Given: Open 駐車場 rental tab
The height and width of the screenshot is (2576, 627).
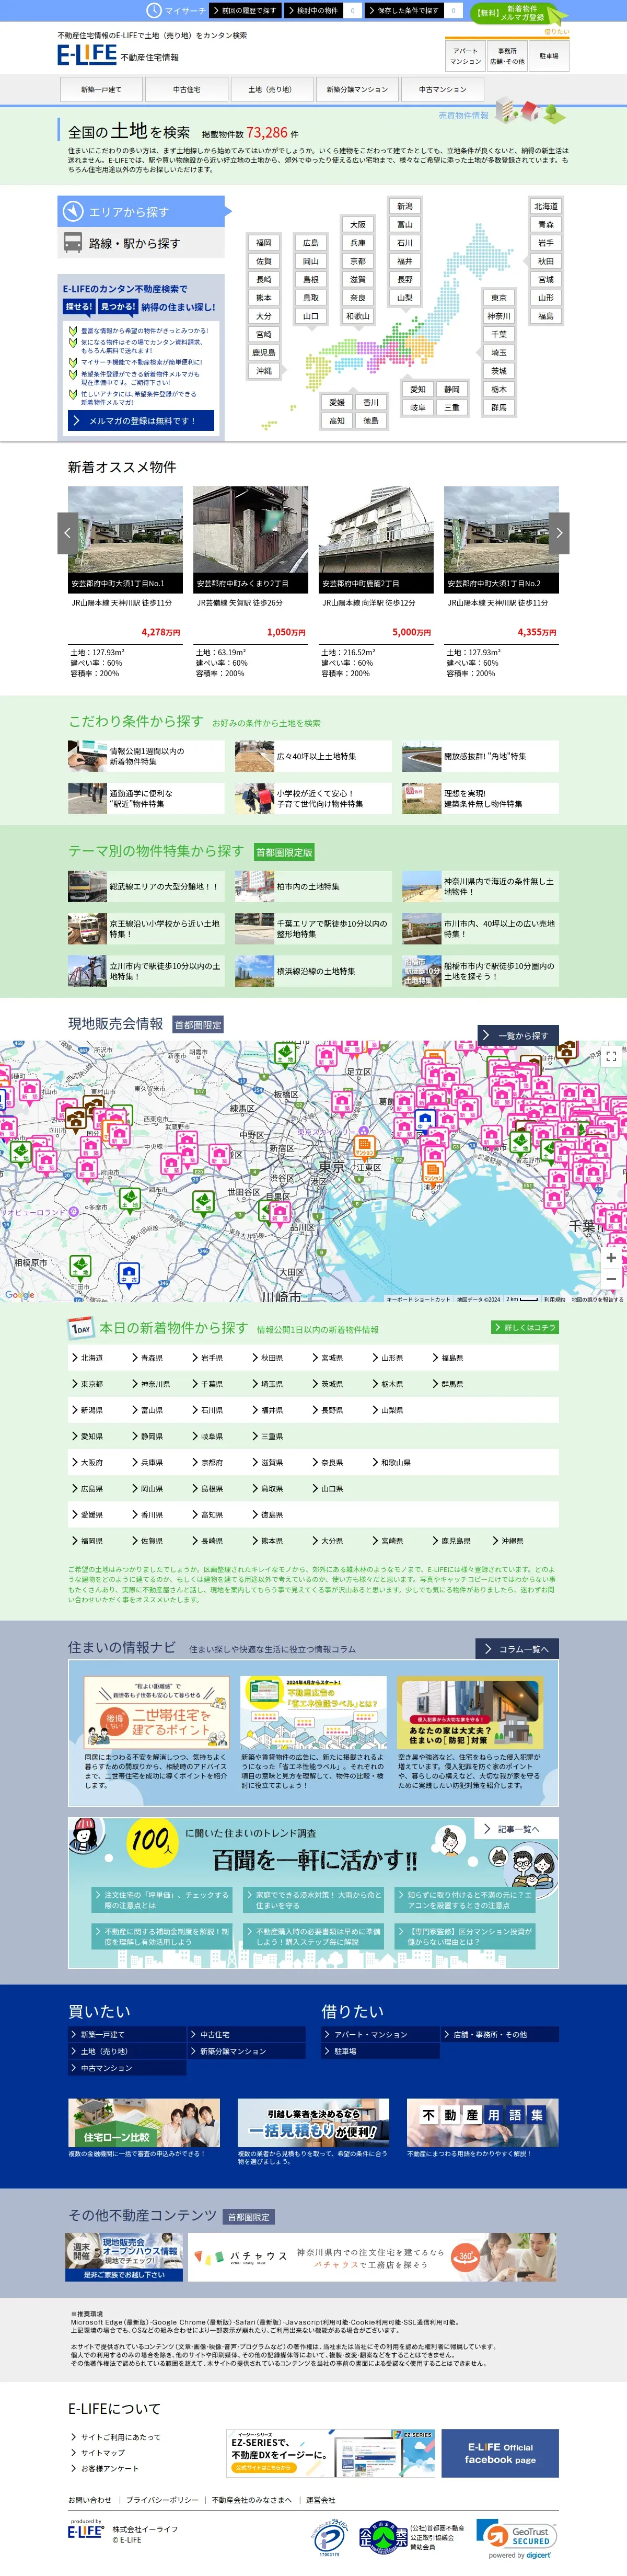Looking at the screenshot, I should 548,56.
